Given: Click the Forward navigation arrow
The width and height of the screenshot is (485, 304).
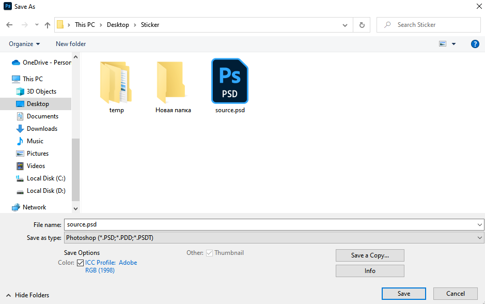Looking at the screenshot, I should (24, 25).
